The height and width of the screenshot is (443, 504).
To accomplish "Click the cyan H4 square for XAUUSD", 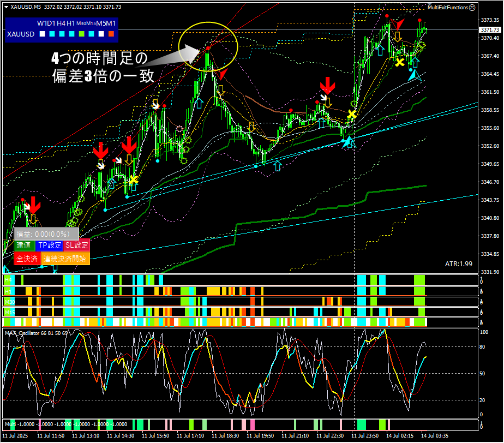I will click(x=62, y=34).
